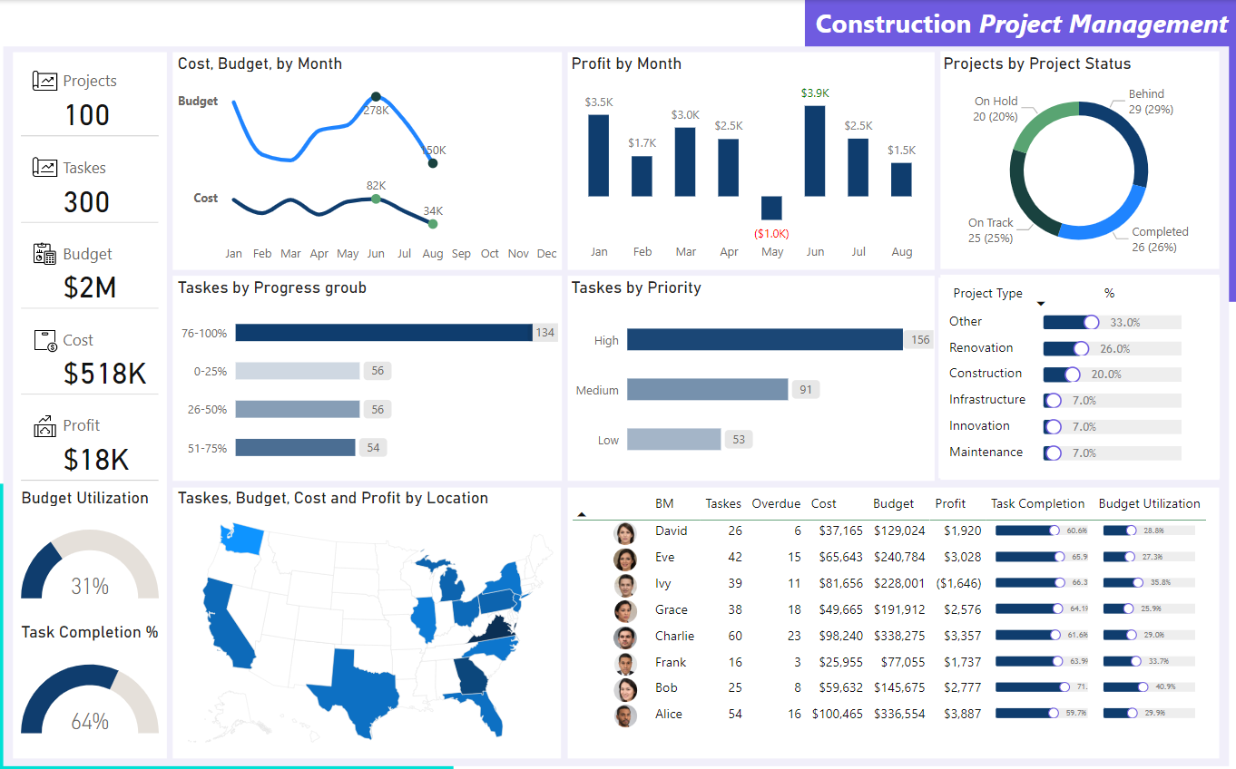This screenshot has width=1236, height=769.
Task: Click the Maintenance percentage bar knob
Action: 1053,453
